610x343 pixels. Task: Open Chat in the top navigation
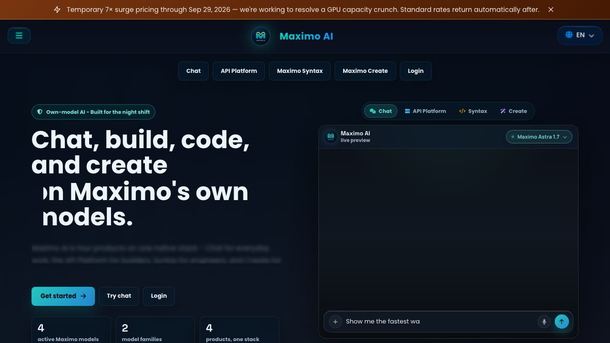pyautogui.click(x=193, y=71)
